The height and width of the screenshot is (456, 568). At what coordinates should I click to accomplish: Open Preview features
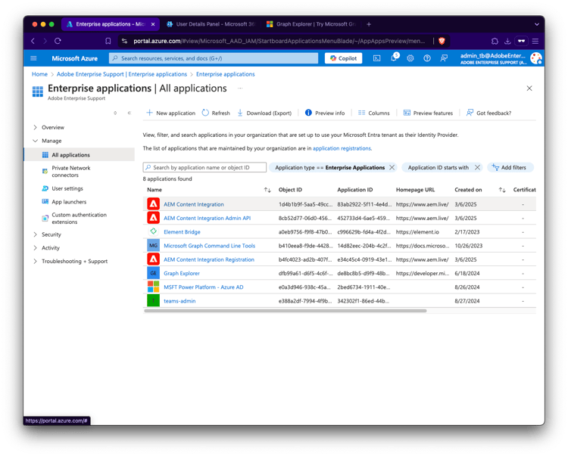pos(428,113)
